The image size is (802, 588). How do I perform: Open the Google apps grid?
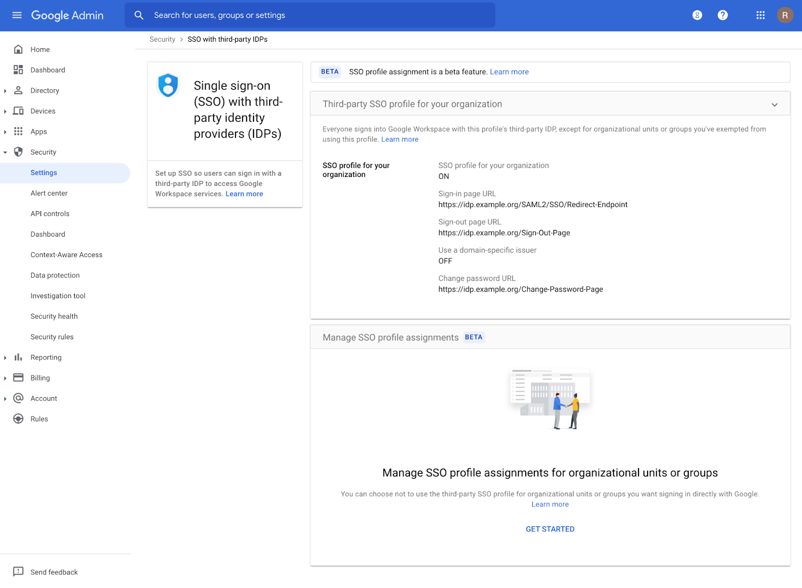760,15
